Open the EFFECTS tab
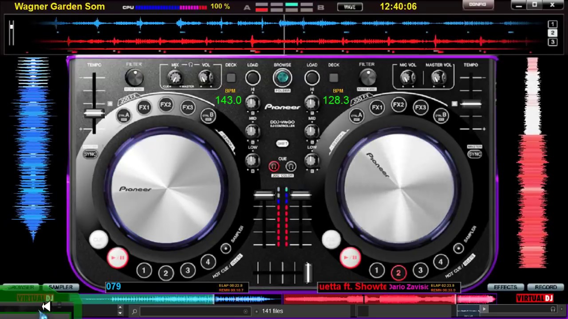 coord(506,287)
